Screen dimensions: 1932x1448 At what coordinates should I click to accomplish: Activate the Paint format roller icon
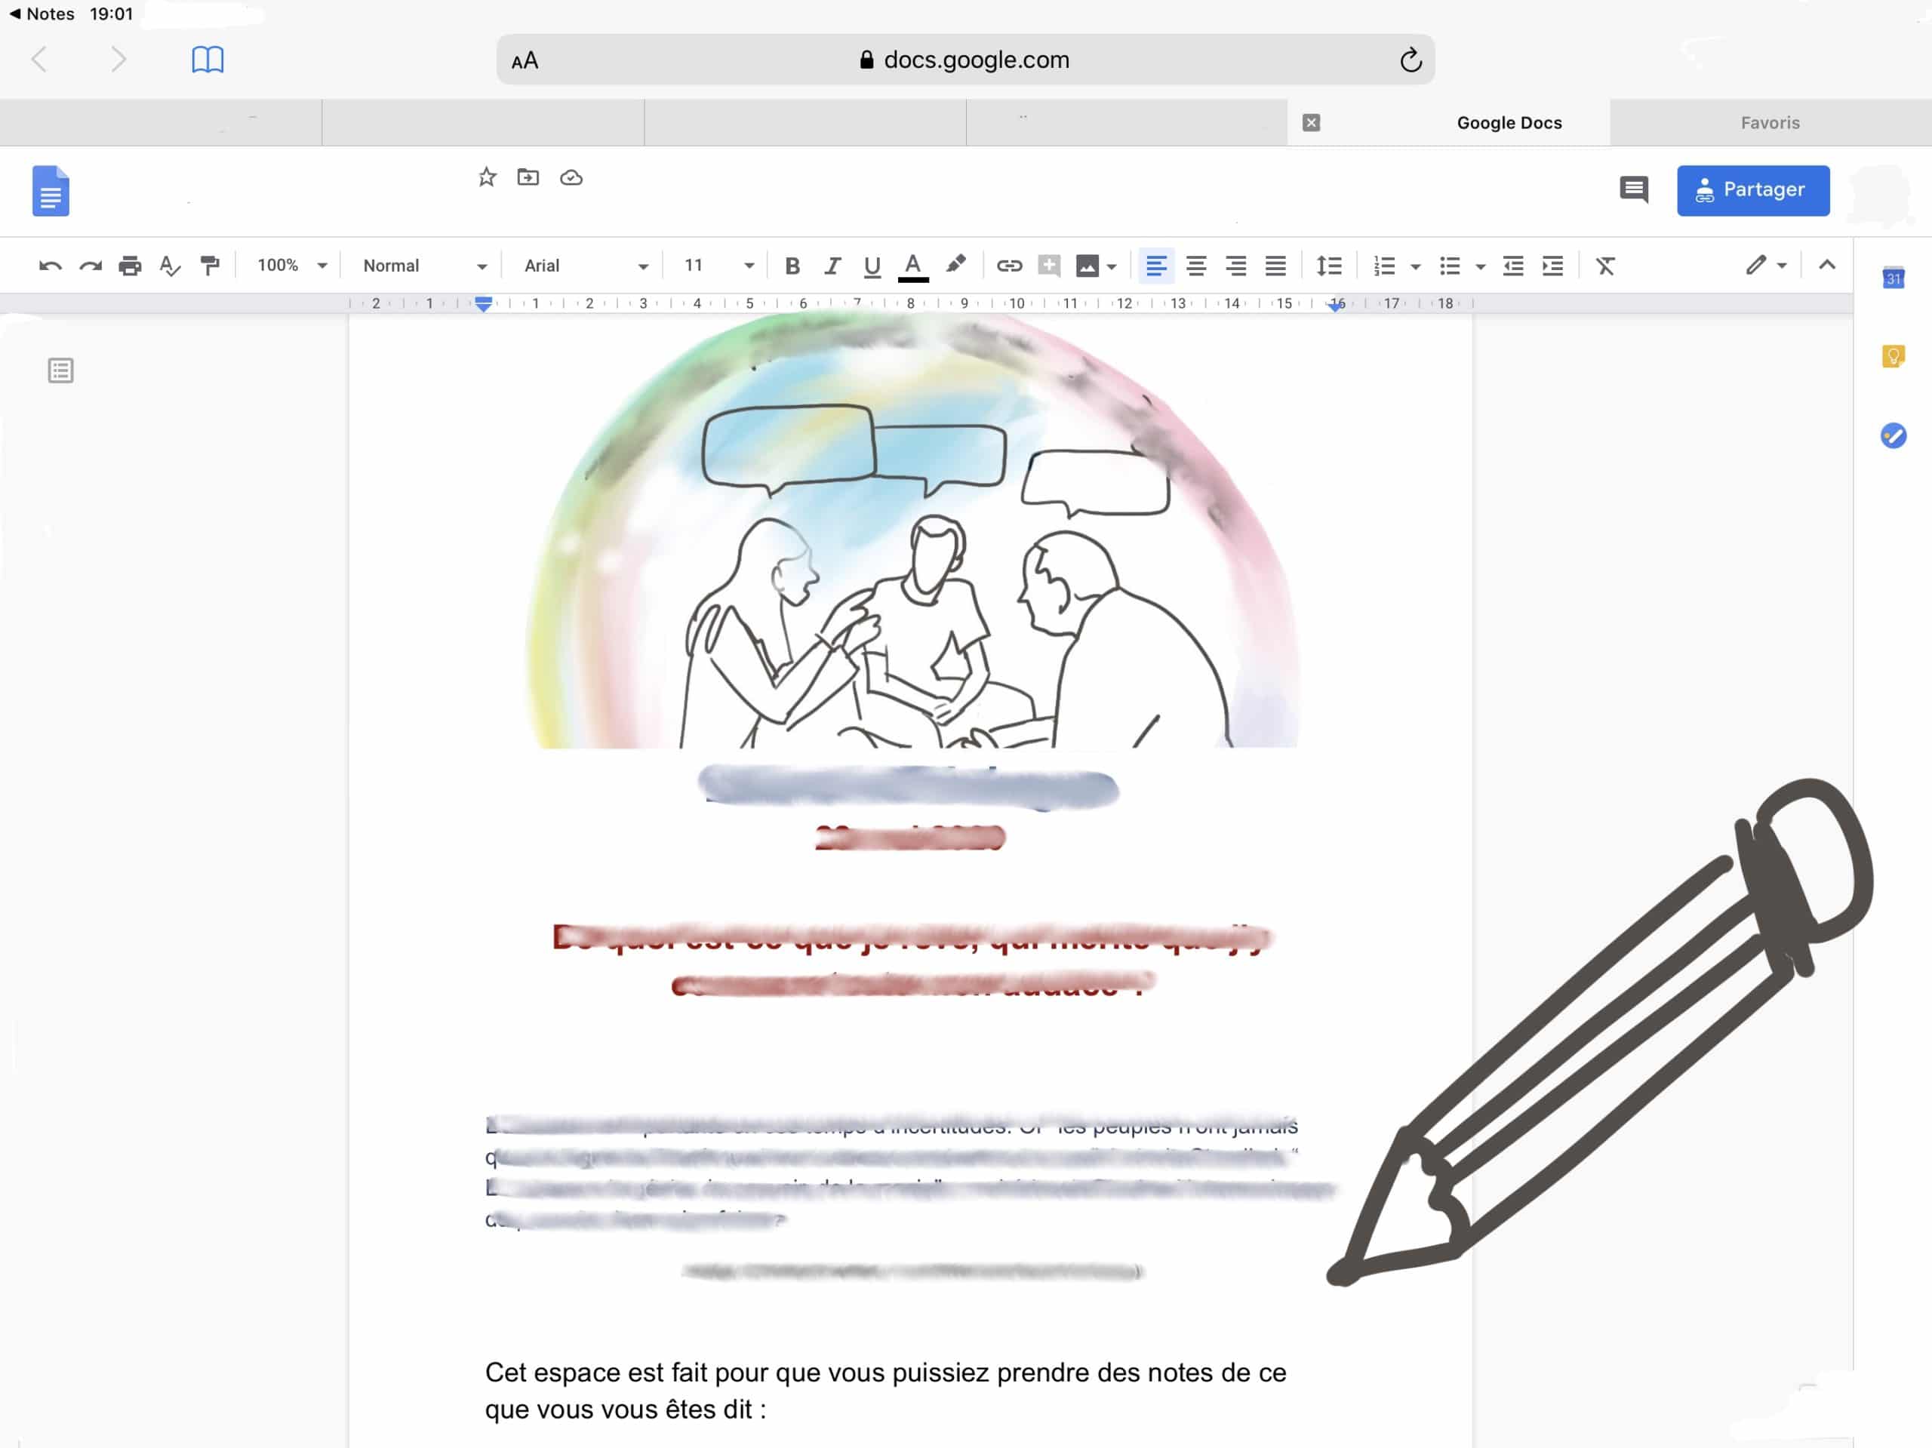pos(210,266)
